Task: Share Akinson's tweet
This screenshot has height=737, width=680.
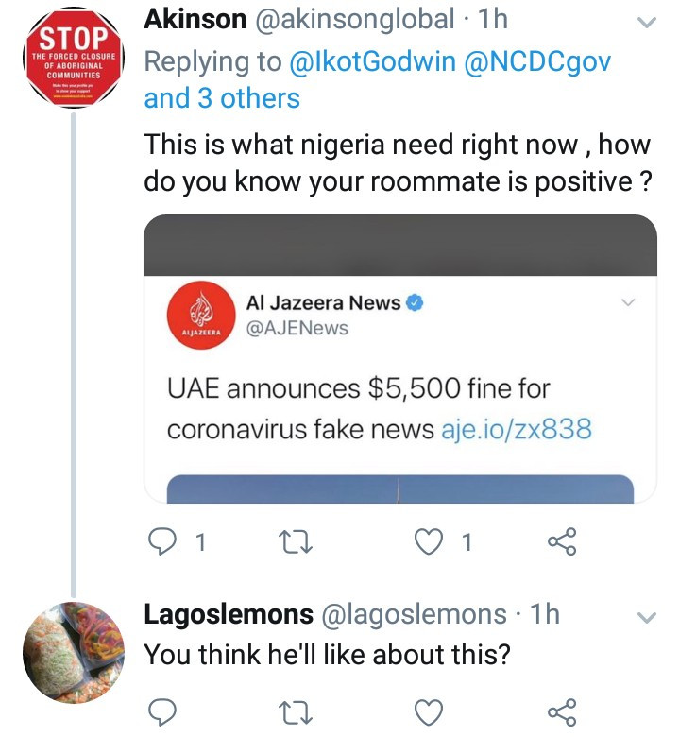Action: tap(562, 541)
